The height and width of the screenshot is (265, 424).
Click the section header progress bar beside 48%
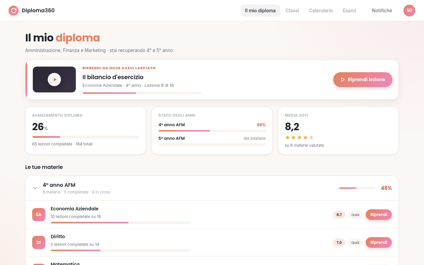[x=357, y=188]
